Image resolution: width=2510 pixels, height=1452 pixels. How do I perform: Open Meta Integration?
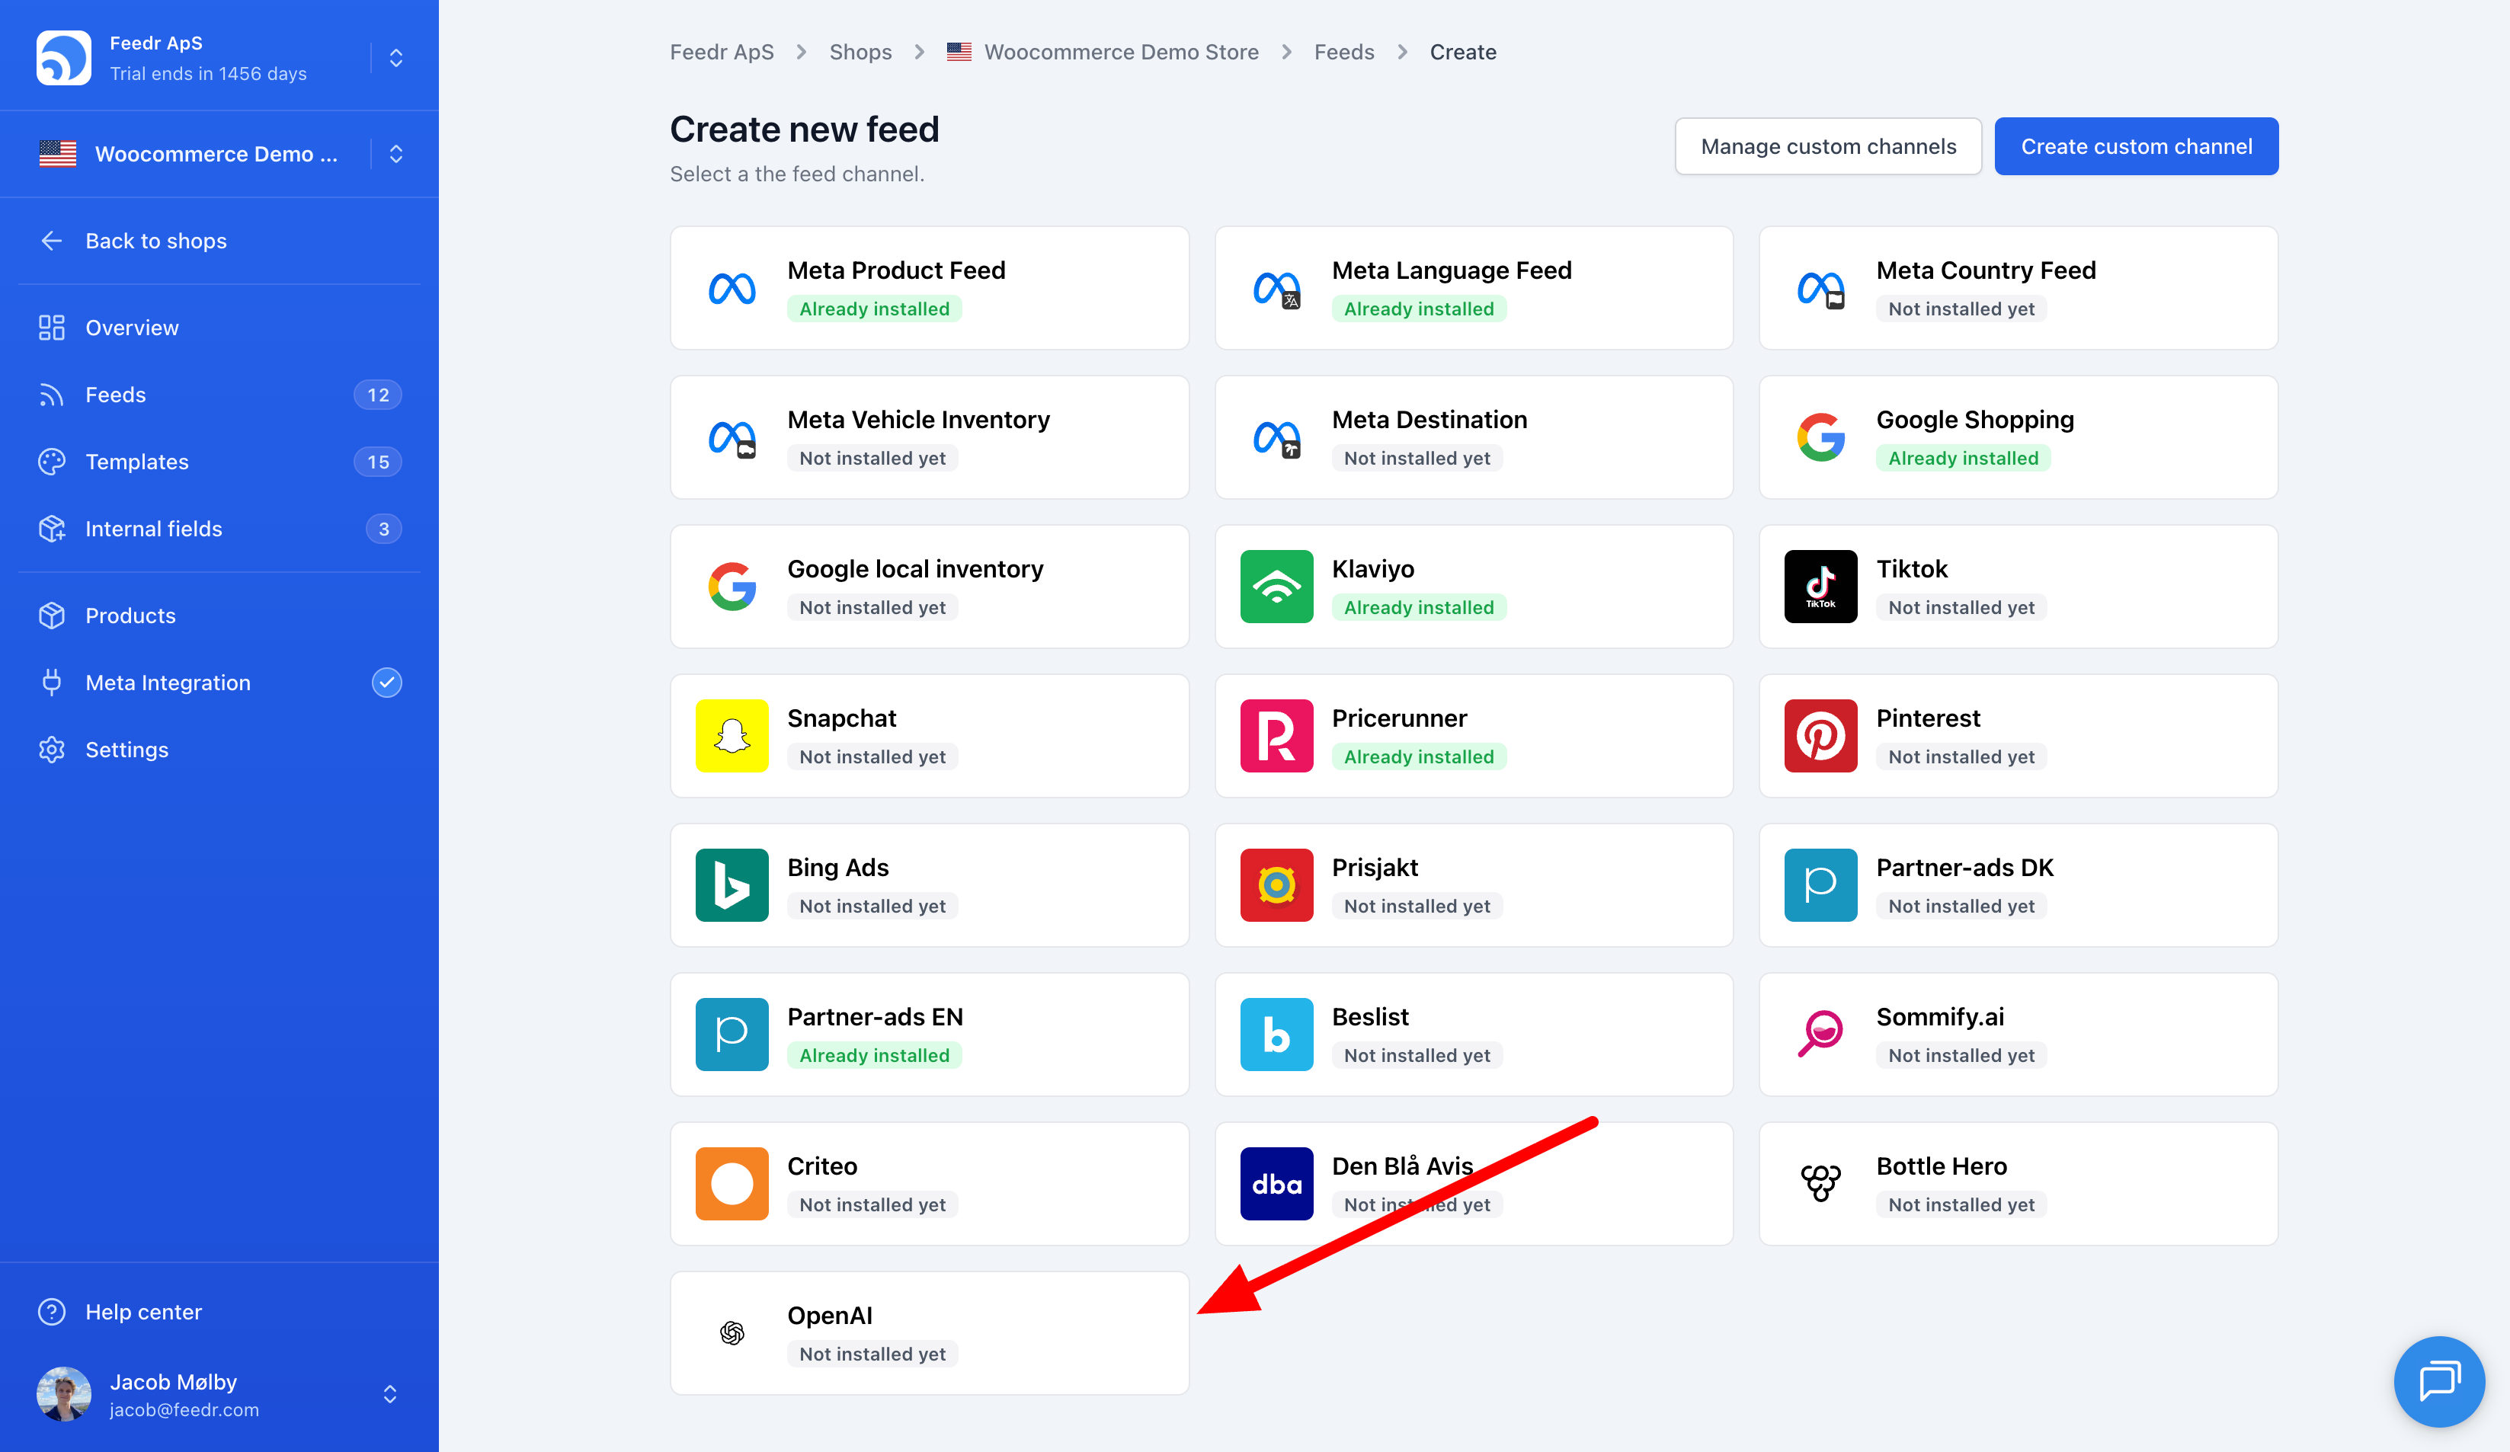click(x=219, y=682)
